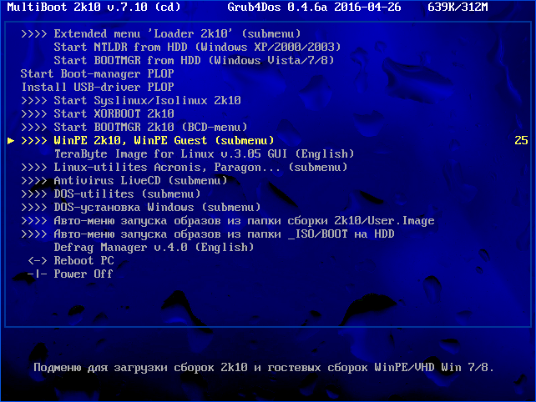Open Antivirus LiveCD submenu
The height and width of the screenshot is (402, 536).
(124, 180)
